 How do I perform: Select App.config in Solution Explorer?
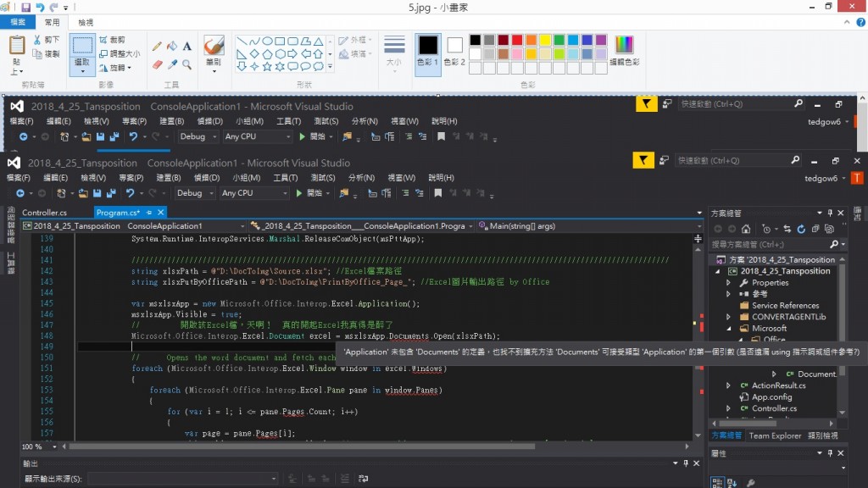click(771, 396)
